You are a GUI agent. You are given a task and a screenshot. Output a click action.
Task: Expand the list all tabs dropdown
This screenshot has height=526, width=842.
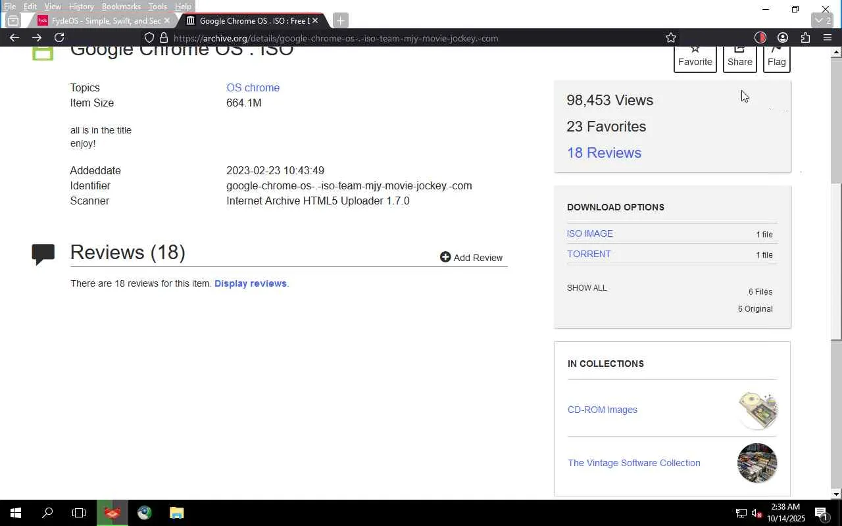(x=823, y=20)
